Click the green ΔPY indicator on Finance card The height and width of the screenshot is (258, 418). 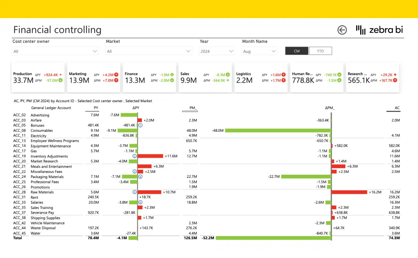pyautogui.click(x=172, y=75)
